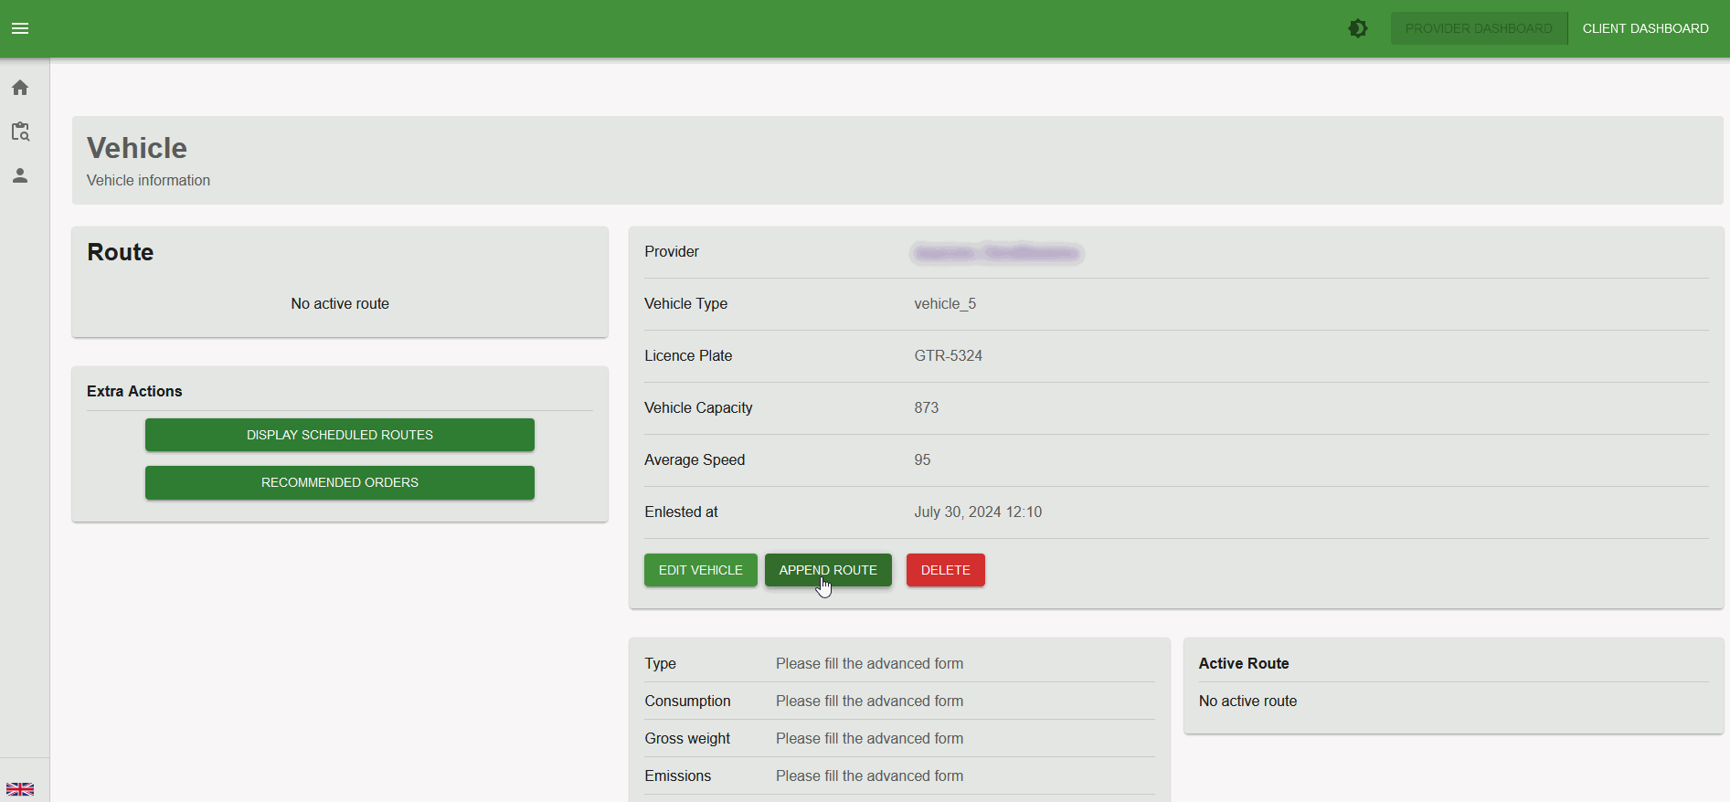This screenshot has height=802, width=1730.
Task: Select the licence plate value GTR-5324
Action: 948,356
